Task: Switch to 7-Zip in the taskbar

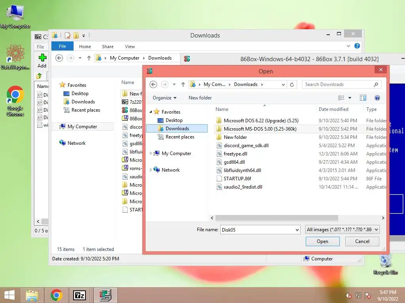Action: pyautogui.click(x=79, y=295)
